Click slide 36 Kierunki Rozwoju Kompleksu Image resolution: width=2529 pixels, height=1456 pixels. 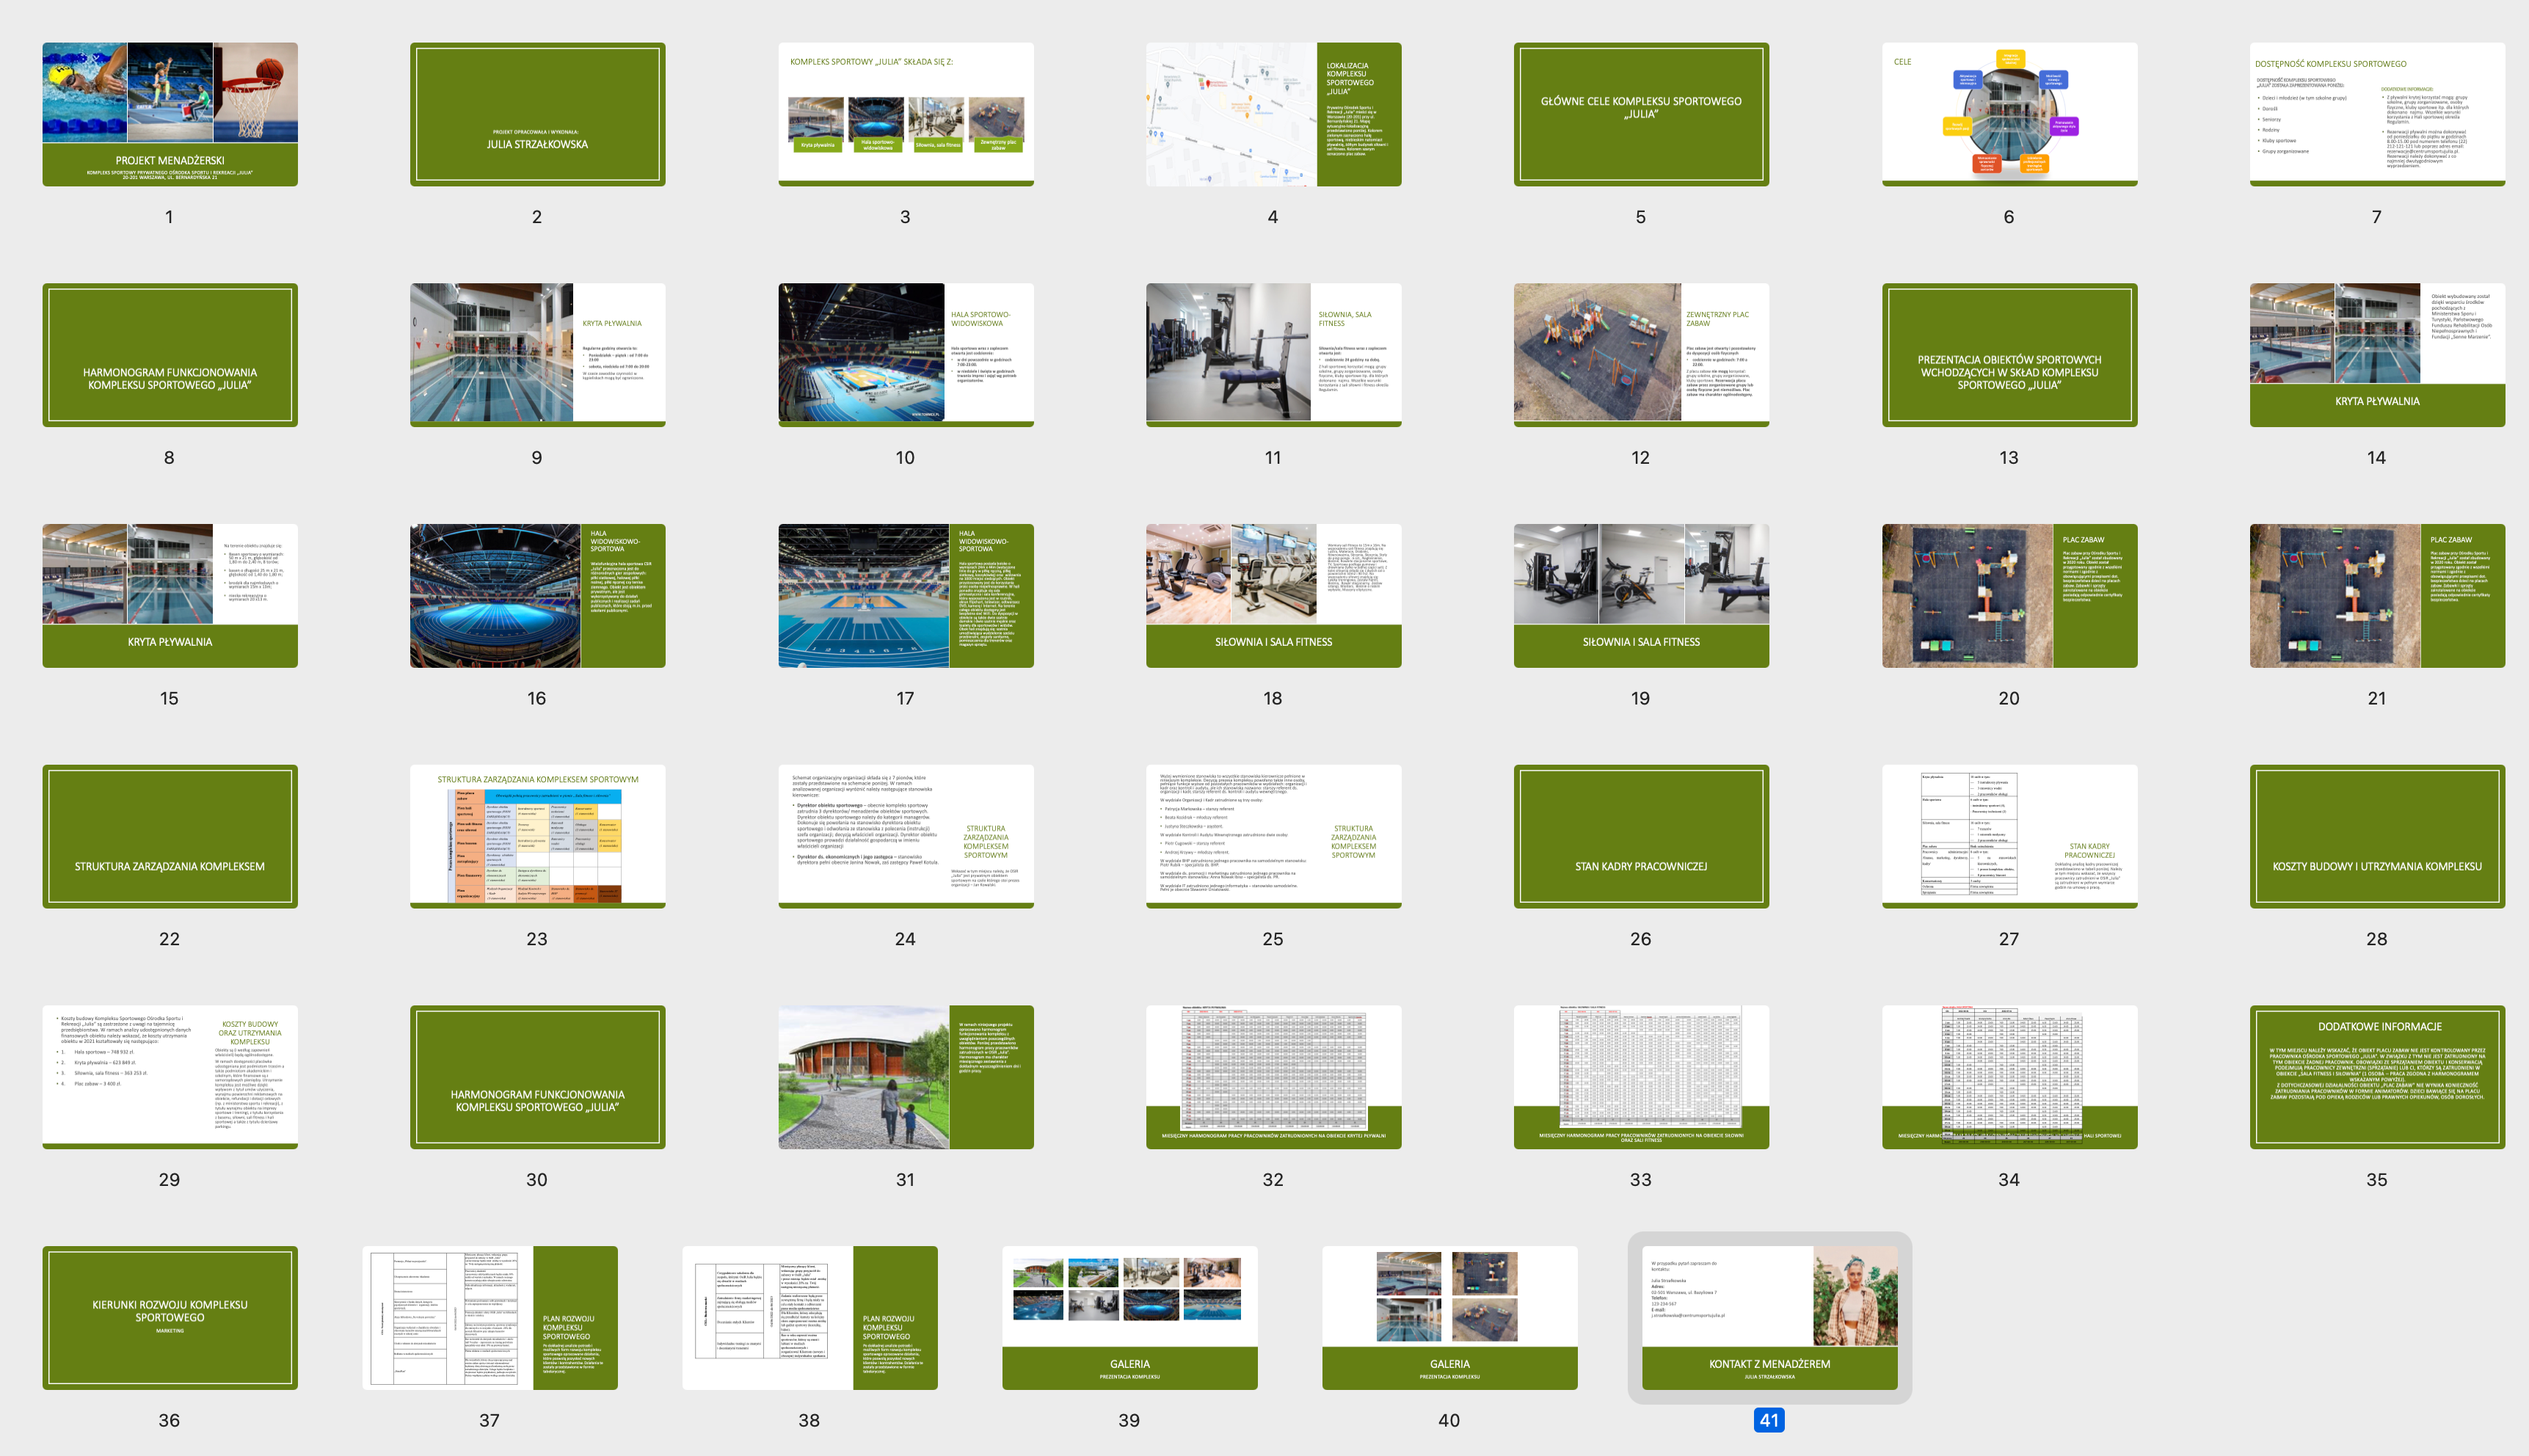tap(169, 1317)
